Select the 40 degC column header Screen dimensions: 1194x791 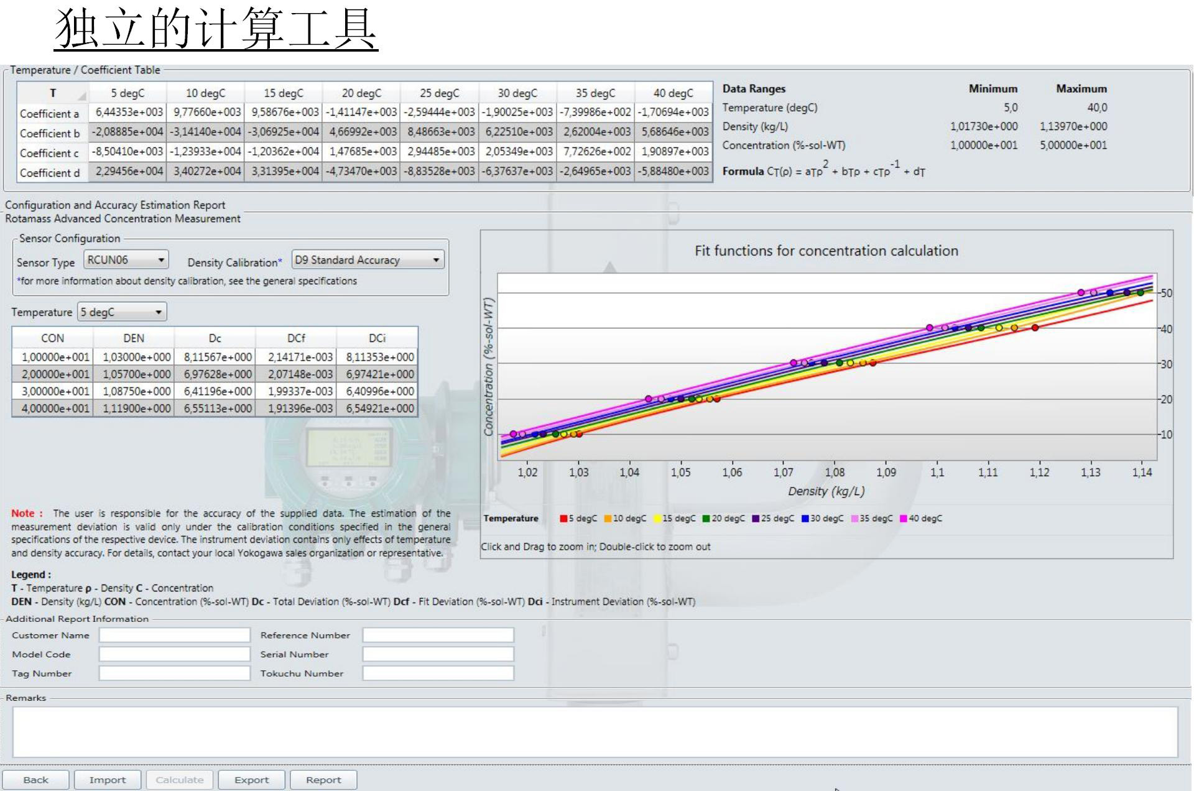[x=673, y=93]
